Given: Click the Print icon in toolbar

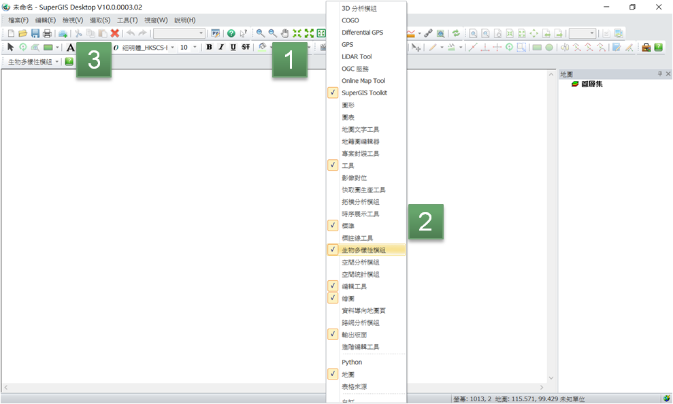Looking at the screenshot, I should point(47,33).
